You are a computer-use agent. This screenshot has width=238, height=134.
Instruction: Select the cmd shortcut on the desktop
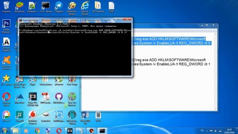click(46, 7)
